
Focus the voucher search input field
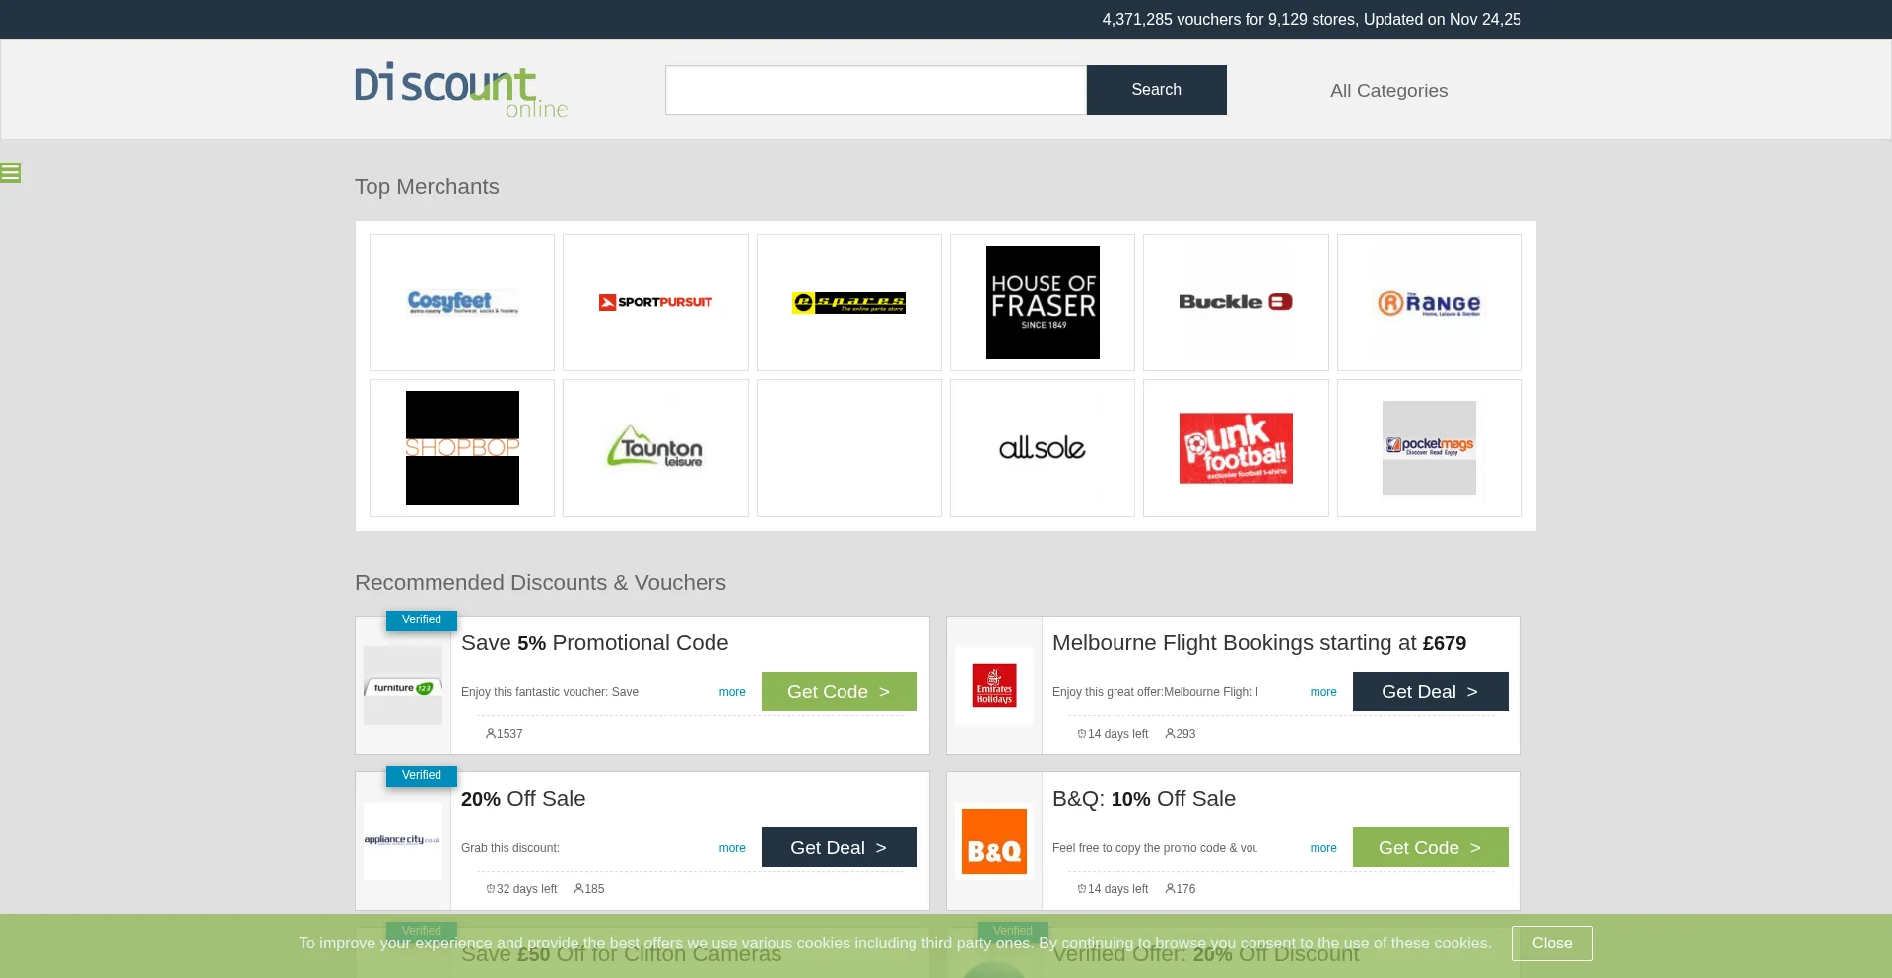point(875,90)
